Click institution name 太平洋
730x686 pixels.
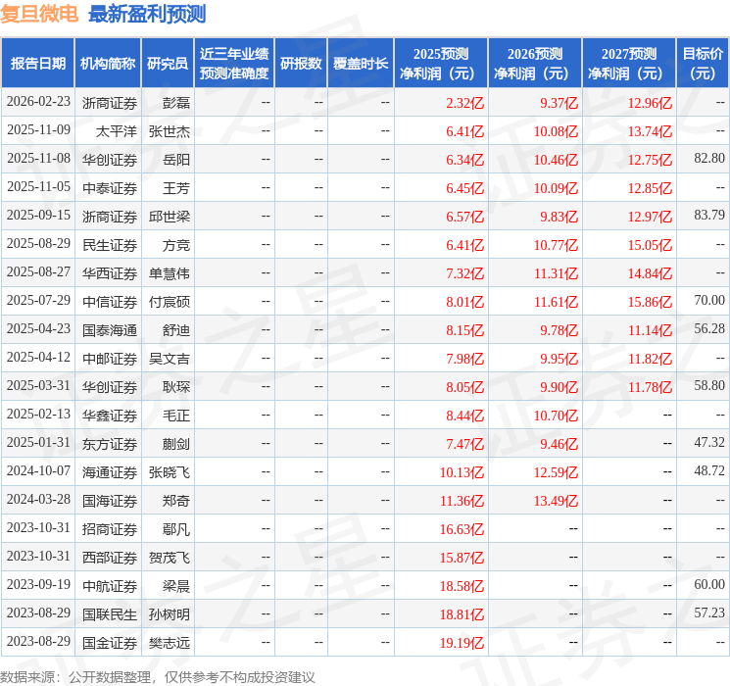click(117, 131)
